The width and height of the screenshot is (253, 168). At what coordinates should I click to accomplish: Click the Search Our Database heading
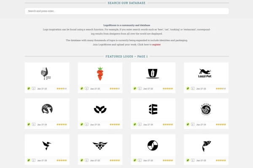[x=126, y=3]
